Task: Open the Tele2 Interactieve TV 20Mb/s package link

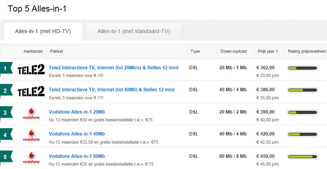Action: [113, 68]
